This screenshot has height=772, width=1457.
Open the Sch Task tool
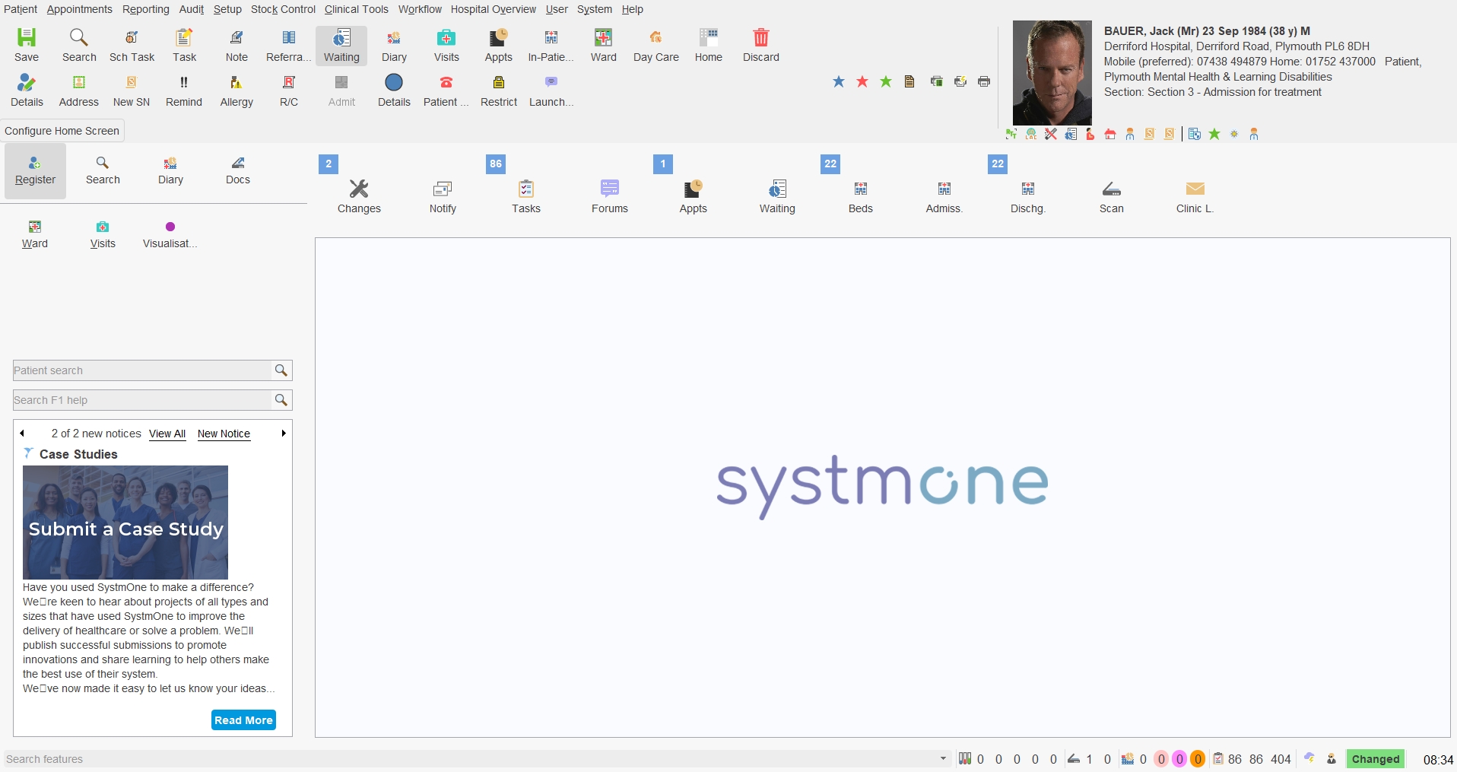(132, 46)
